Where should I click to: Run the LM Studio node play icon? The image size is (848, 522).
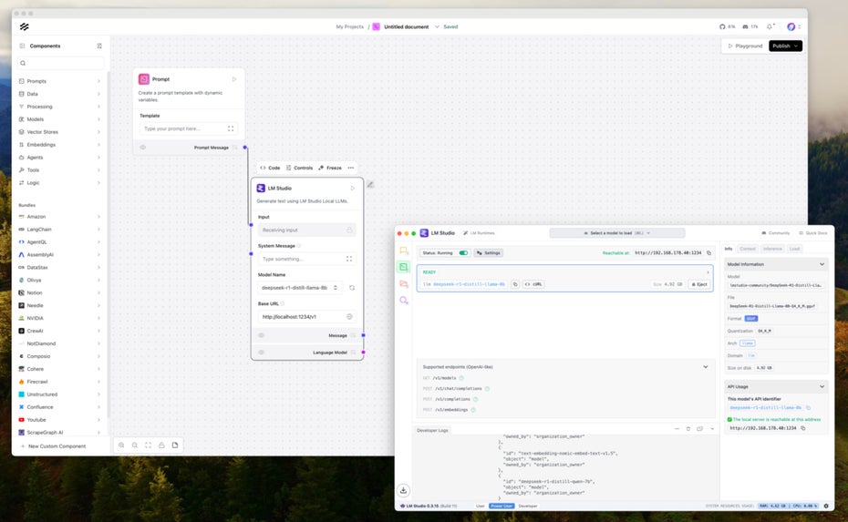pos(353,188)
